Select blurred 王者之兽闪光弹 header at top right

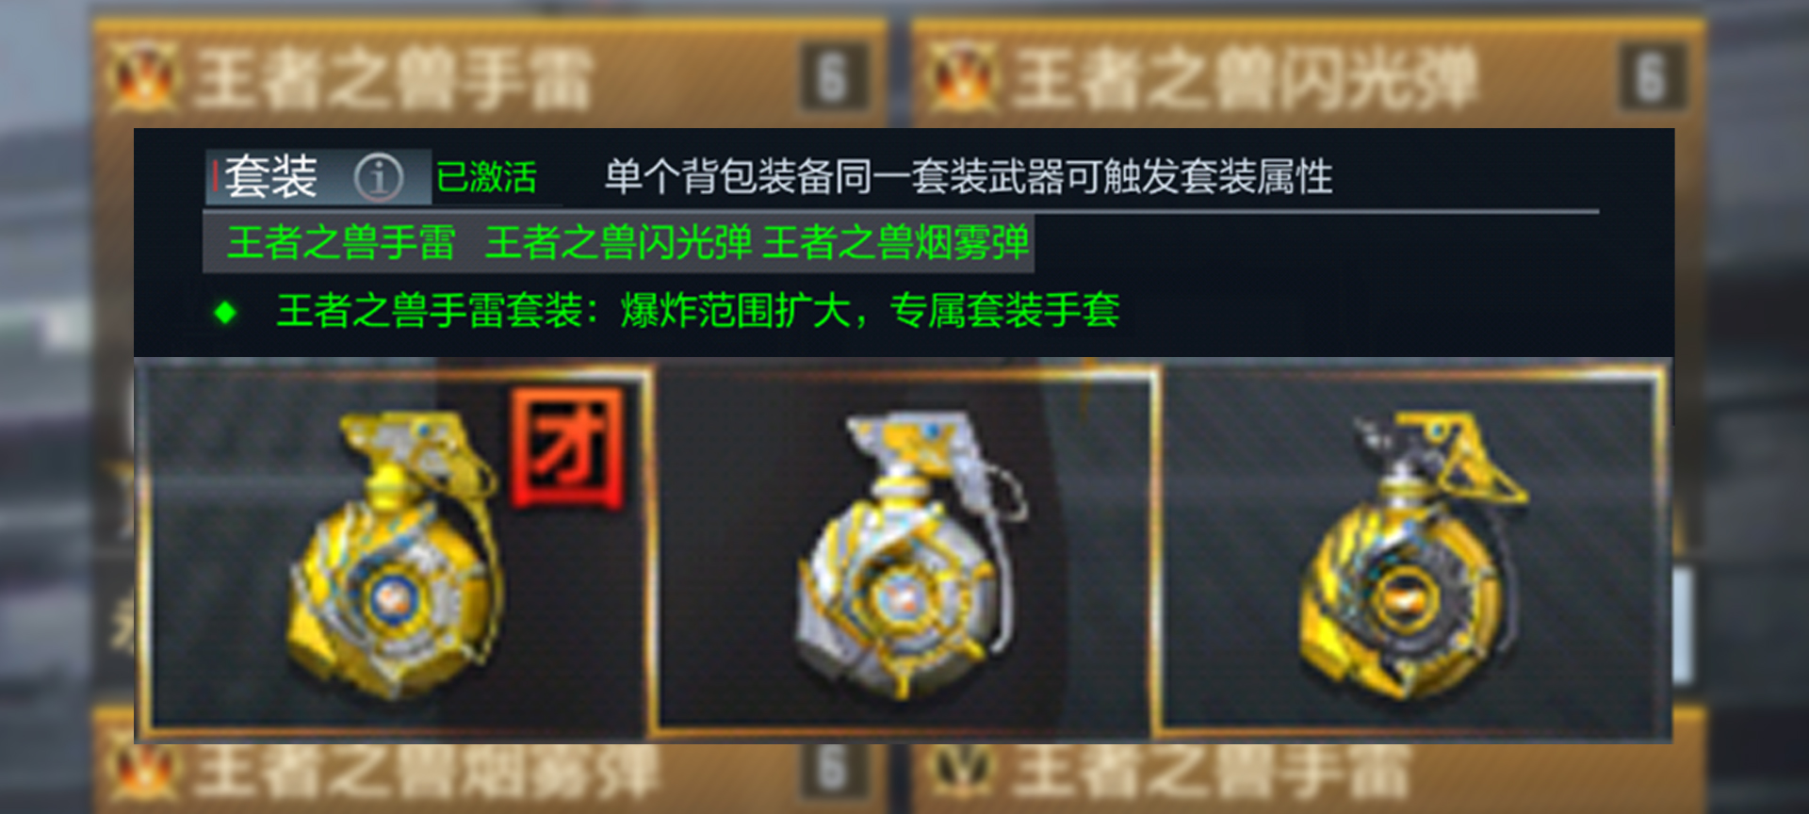click(1246, 78)
